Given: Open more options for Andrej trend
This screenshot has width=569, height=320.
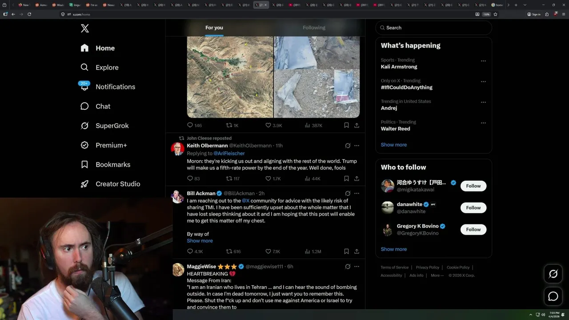Looking at the screenshot, I should (483, 102).
